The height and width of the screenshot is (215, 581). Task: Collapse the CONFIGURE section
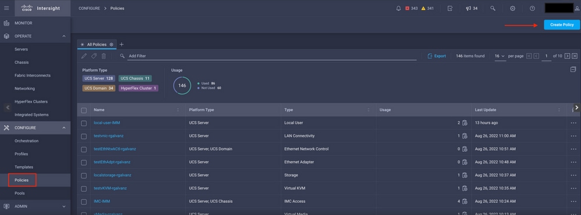pyautogui.click(x=64, y=128)
